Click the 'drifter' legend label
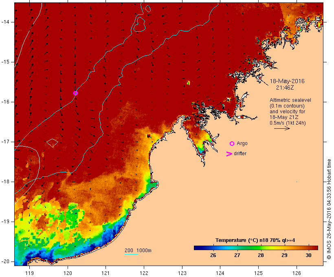The image size is (334, 277). click(x=240, y=154)
